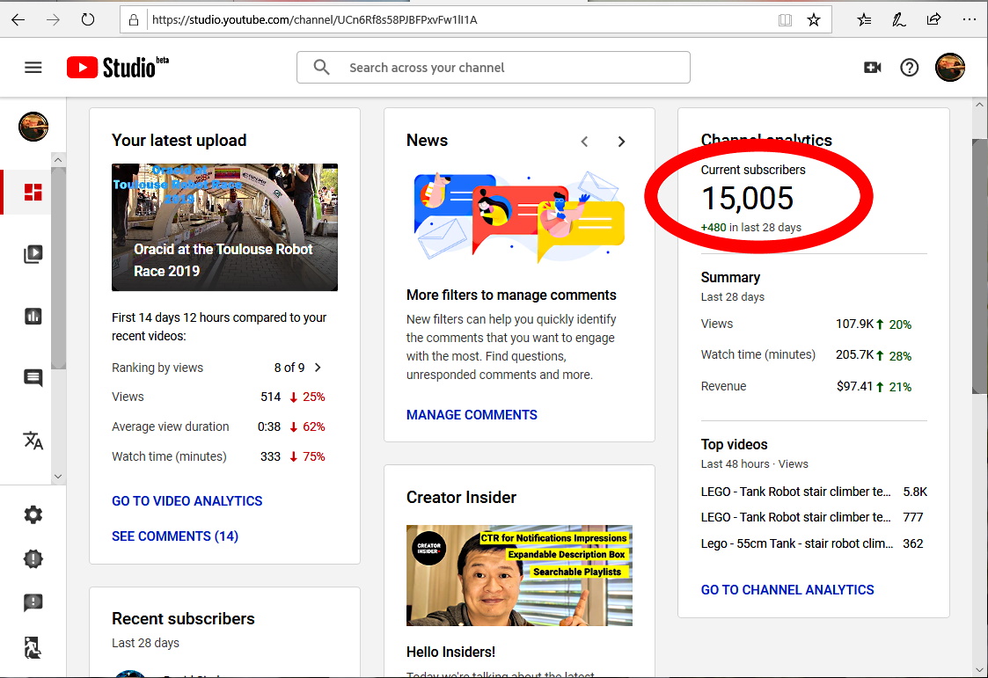The image size is (988, 678).
Task: Click the GO TO VIDEO ANALYTICS link
Action: tap(187, 501)
